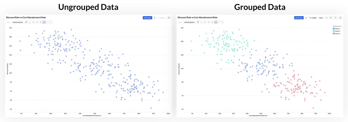Image resolution: width=348 pixels, height=122 pixels.
Task: Click Share button in Grouped Data chart
Action: pyautogui.click(x=321, y=18)
